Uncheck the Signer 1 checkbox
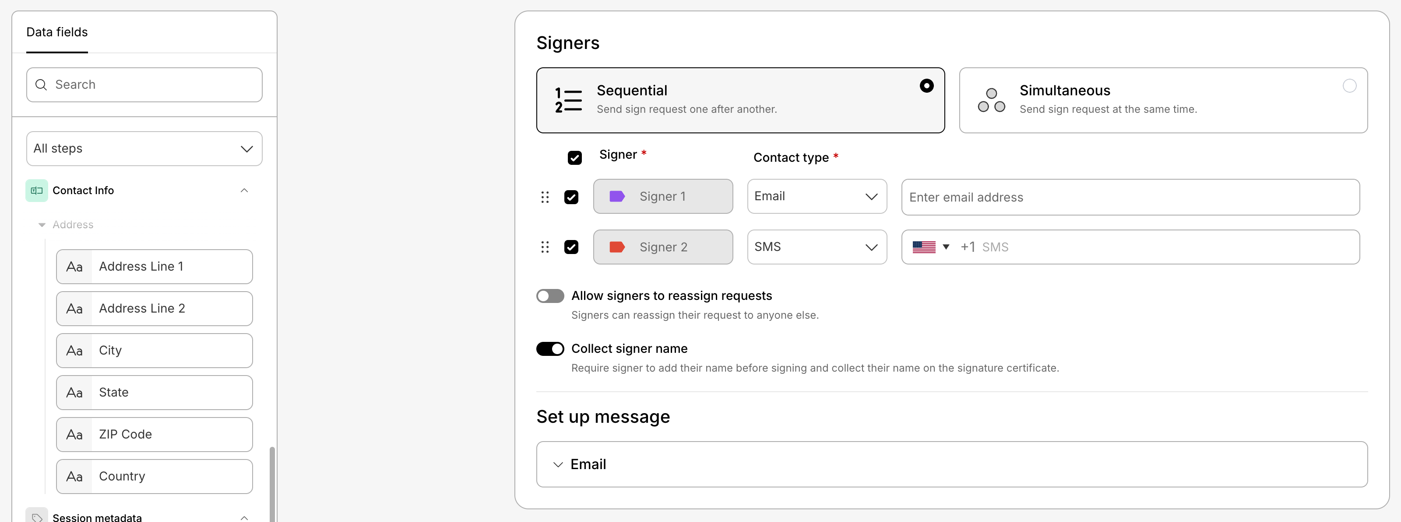The height and width of the screenshot is (522, 1401). click(x=571, y=197)
